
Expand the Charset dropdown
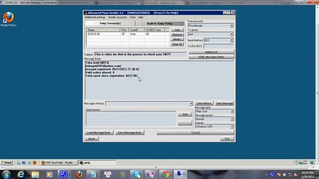[x=232, y=126]
